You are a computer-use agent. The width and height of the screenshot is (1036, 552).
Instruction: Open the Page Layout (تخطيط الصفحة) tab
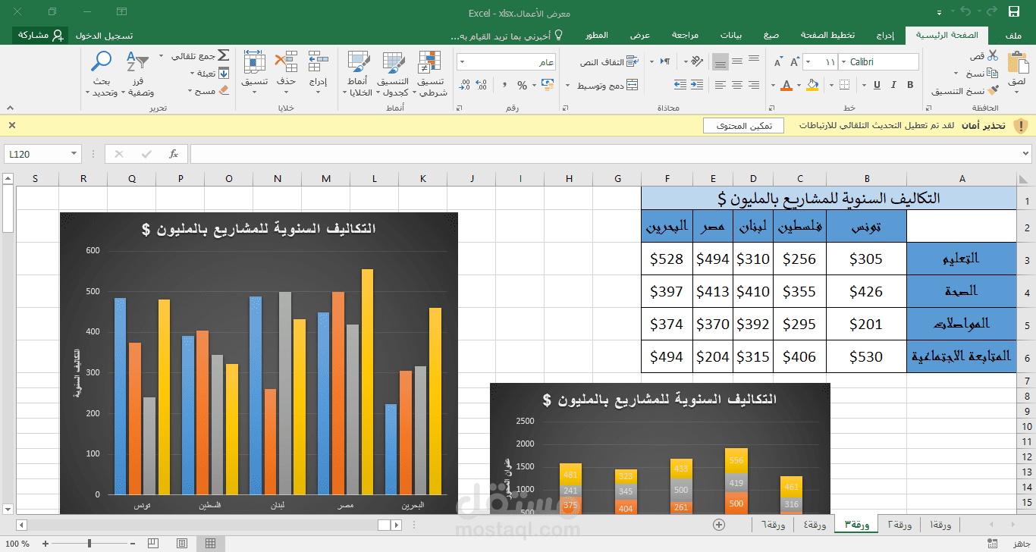(828, 36)
